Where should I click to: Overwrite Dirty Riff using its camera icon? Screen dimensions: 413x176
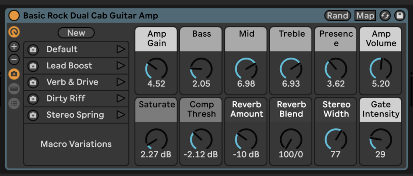(33, 99)
